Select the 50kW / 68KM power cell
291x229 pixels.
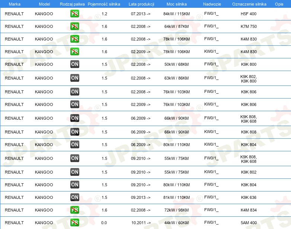(x=176, y=64)
